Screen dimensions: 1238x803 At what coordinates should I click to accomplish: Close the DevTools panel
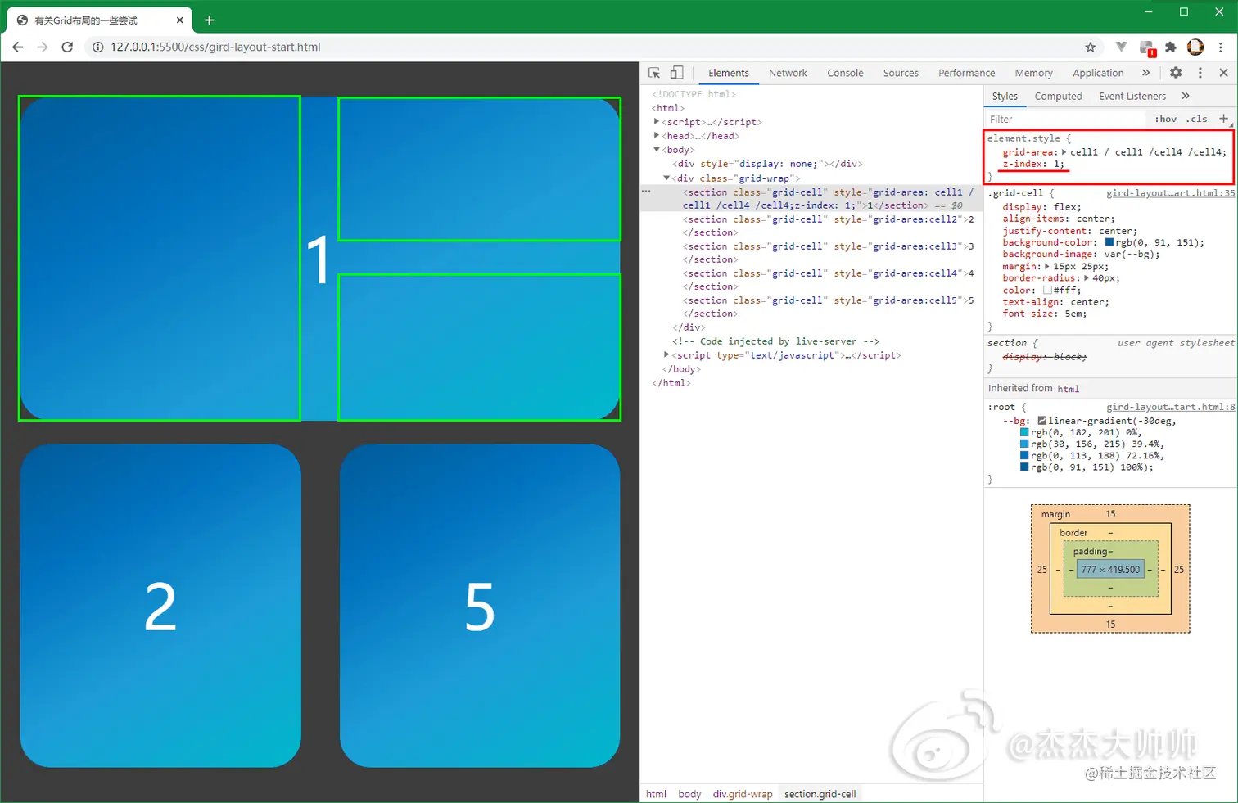tap(1223, 73)
